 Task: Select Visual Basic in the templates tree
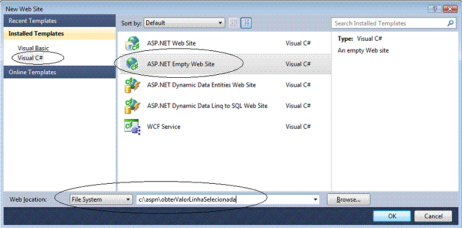pos(34,48)
